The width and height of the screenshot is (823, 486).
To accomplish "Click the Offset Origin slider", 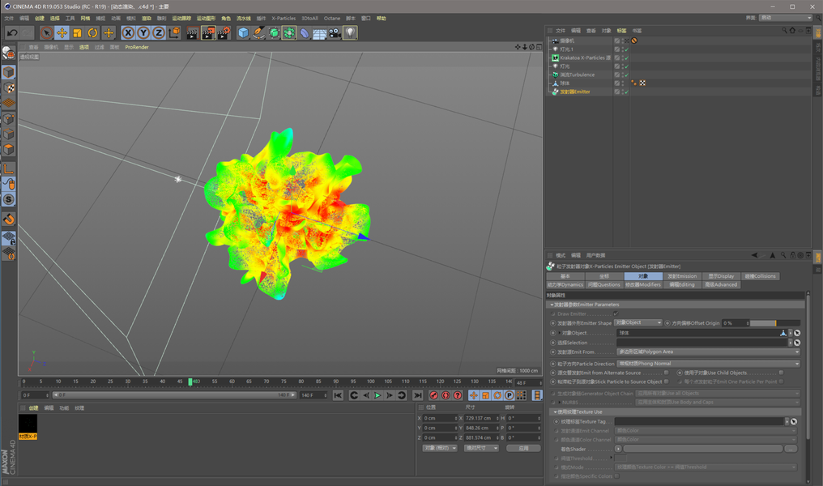I will point(774,322).
